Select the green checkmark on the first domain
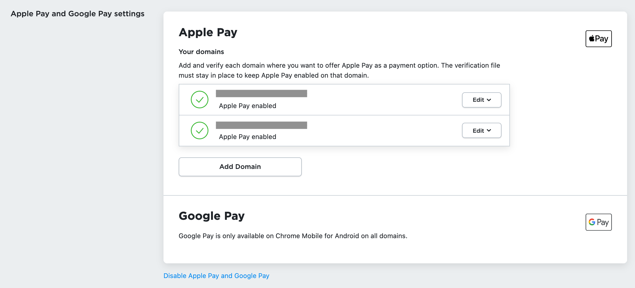 pyautogui.click(x=200, y=100)
